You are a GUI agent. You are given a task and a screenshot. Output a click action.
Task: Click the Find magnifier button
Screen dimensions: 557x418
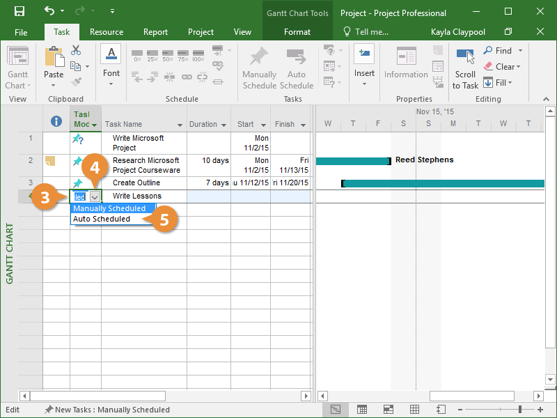tap(498, 50)
